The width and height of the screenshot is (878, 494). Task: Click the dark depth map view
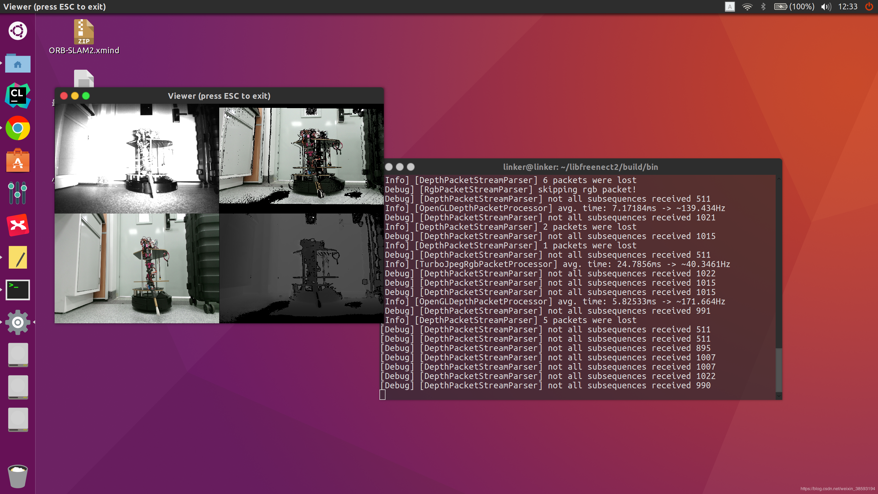(301, 268)
